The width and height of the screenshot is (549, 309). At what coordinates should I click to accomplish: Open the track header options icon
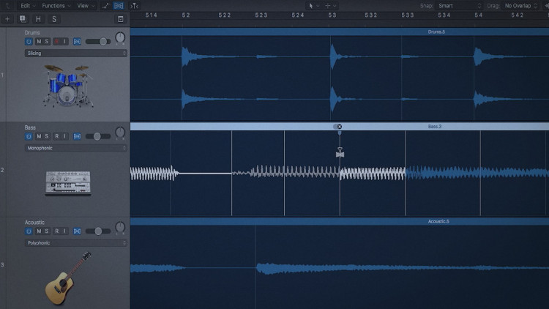(x=121, y=19)
